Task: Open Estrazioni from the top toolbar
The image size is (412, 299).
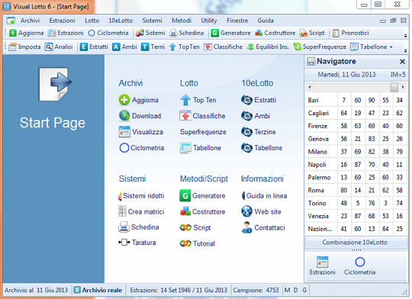Action: tap(66, 33)
